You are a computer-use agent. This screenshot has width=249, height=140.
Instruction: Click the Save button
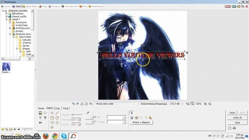pyautogui.click(x=237, y=122)
